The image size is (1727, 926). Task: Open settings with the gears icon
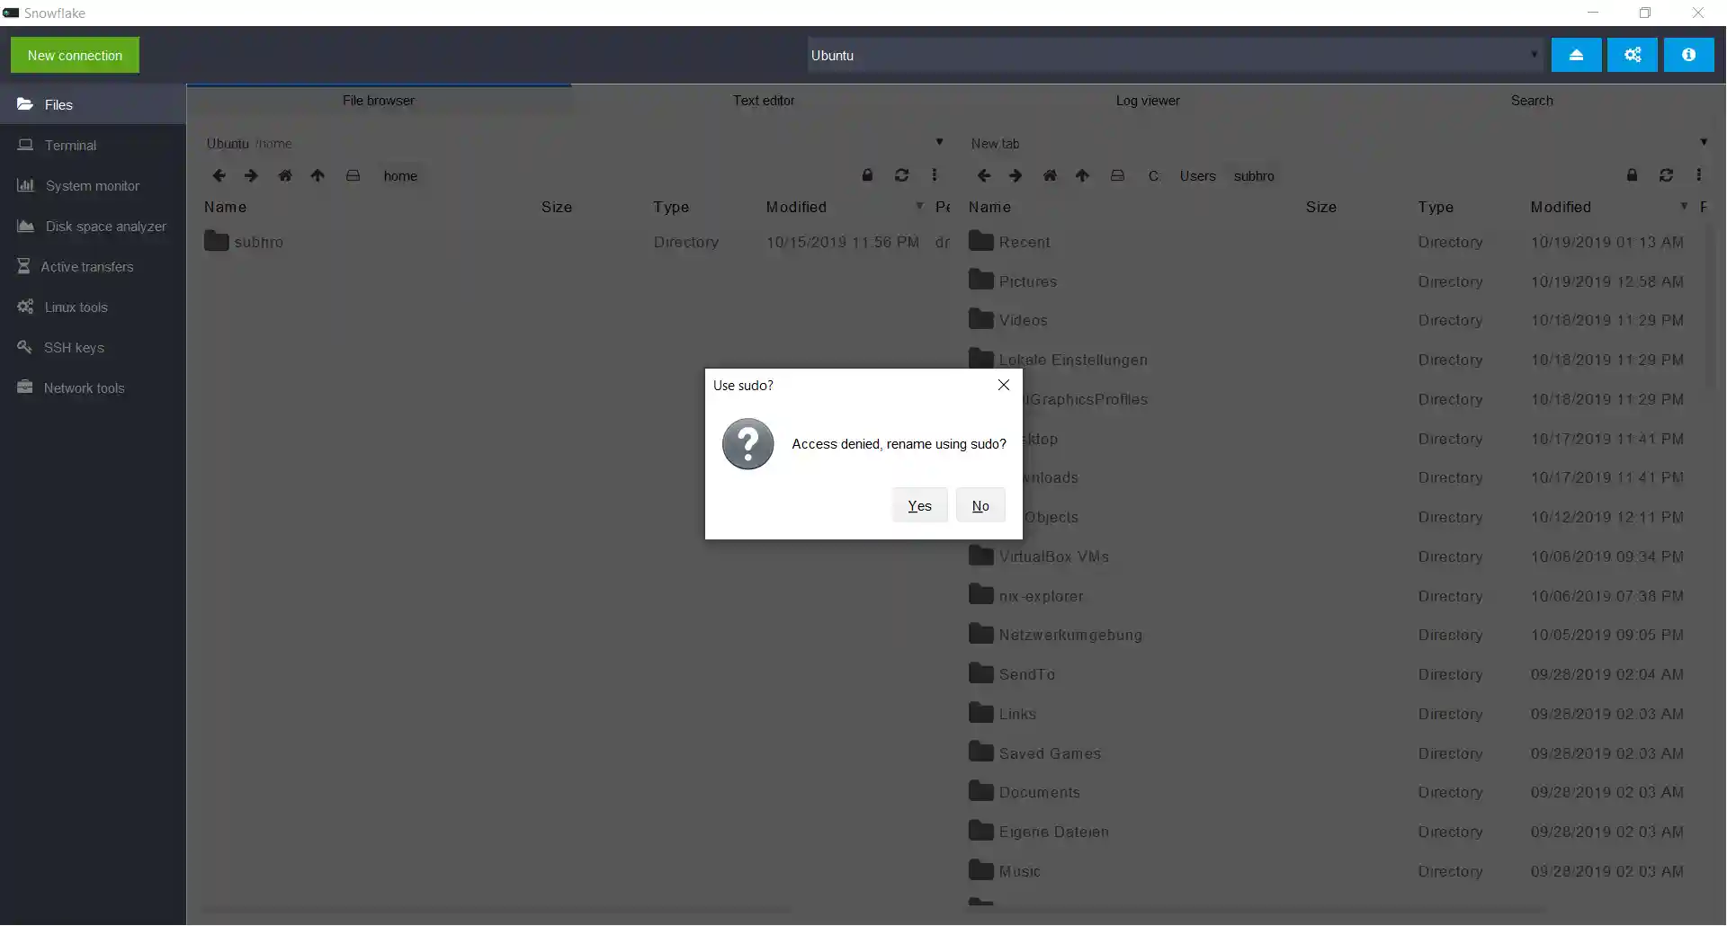[x=1633, y=55]
